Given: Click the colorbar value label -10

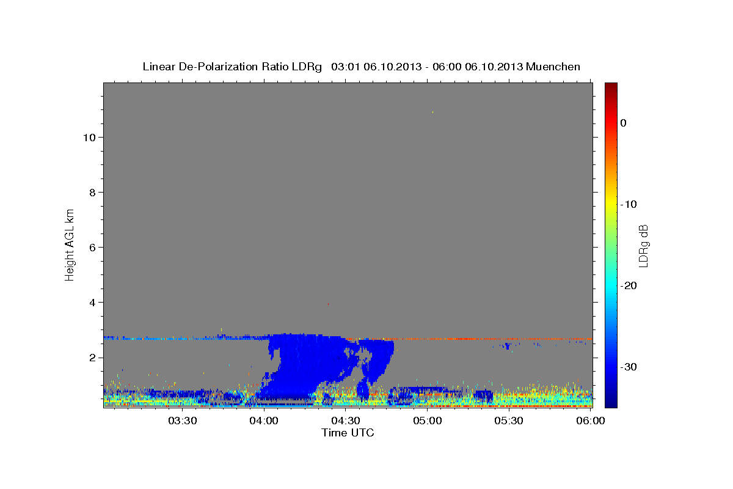Looking at the screenshot, I should [x=628, y=204].
